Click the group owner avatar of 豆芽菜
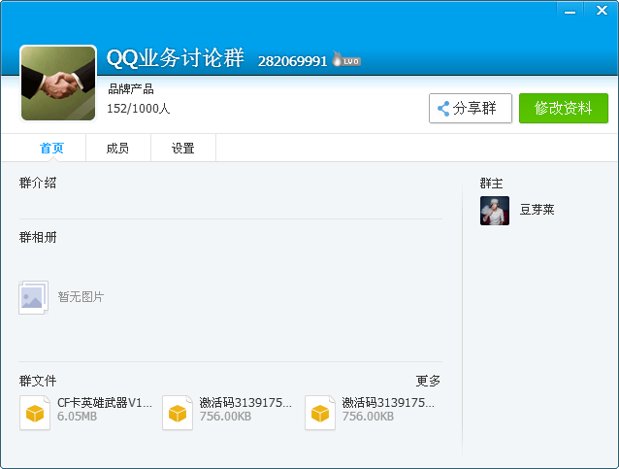Screen dimensions: 619x469 pyautogui.click(x=495, y=211)
